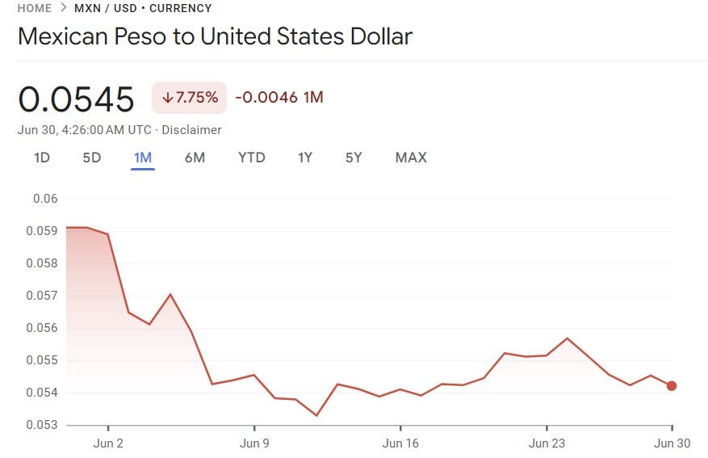Switch to the 5D range tab
The width and height of the screenshot is (708, 458).
click(x=92, y=158)
